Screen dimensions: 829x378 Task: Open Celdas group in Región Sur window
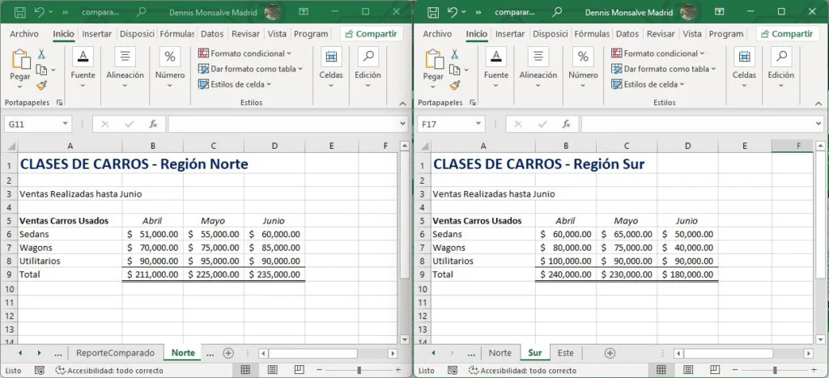(744, 63)
